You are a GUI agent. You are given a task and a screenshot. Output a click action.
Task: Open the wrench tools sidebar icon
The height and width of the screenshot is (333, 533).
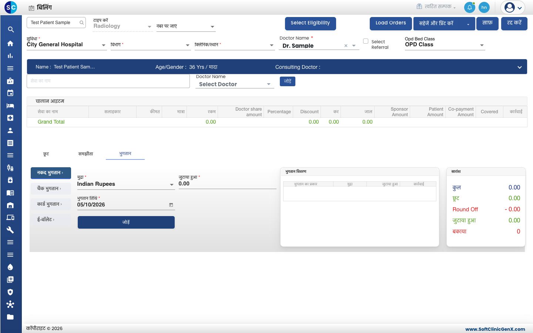pyautogui.click(x=10, y=230)
